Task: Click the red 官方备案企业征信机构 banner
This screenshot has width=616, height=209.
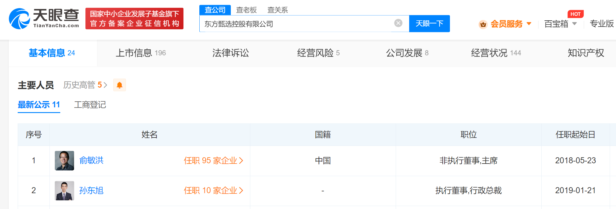Action: click(134, 19)
